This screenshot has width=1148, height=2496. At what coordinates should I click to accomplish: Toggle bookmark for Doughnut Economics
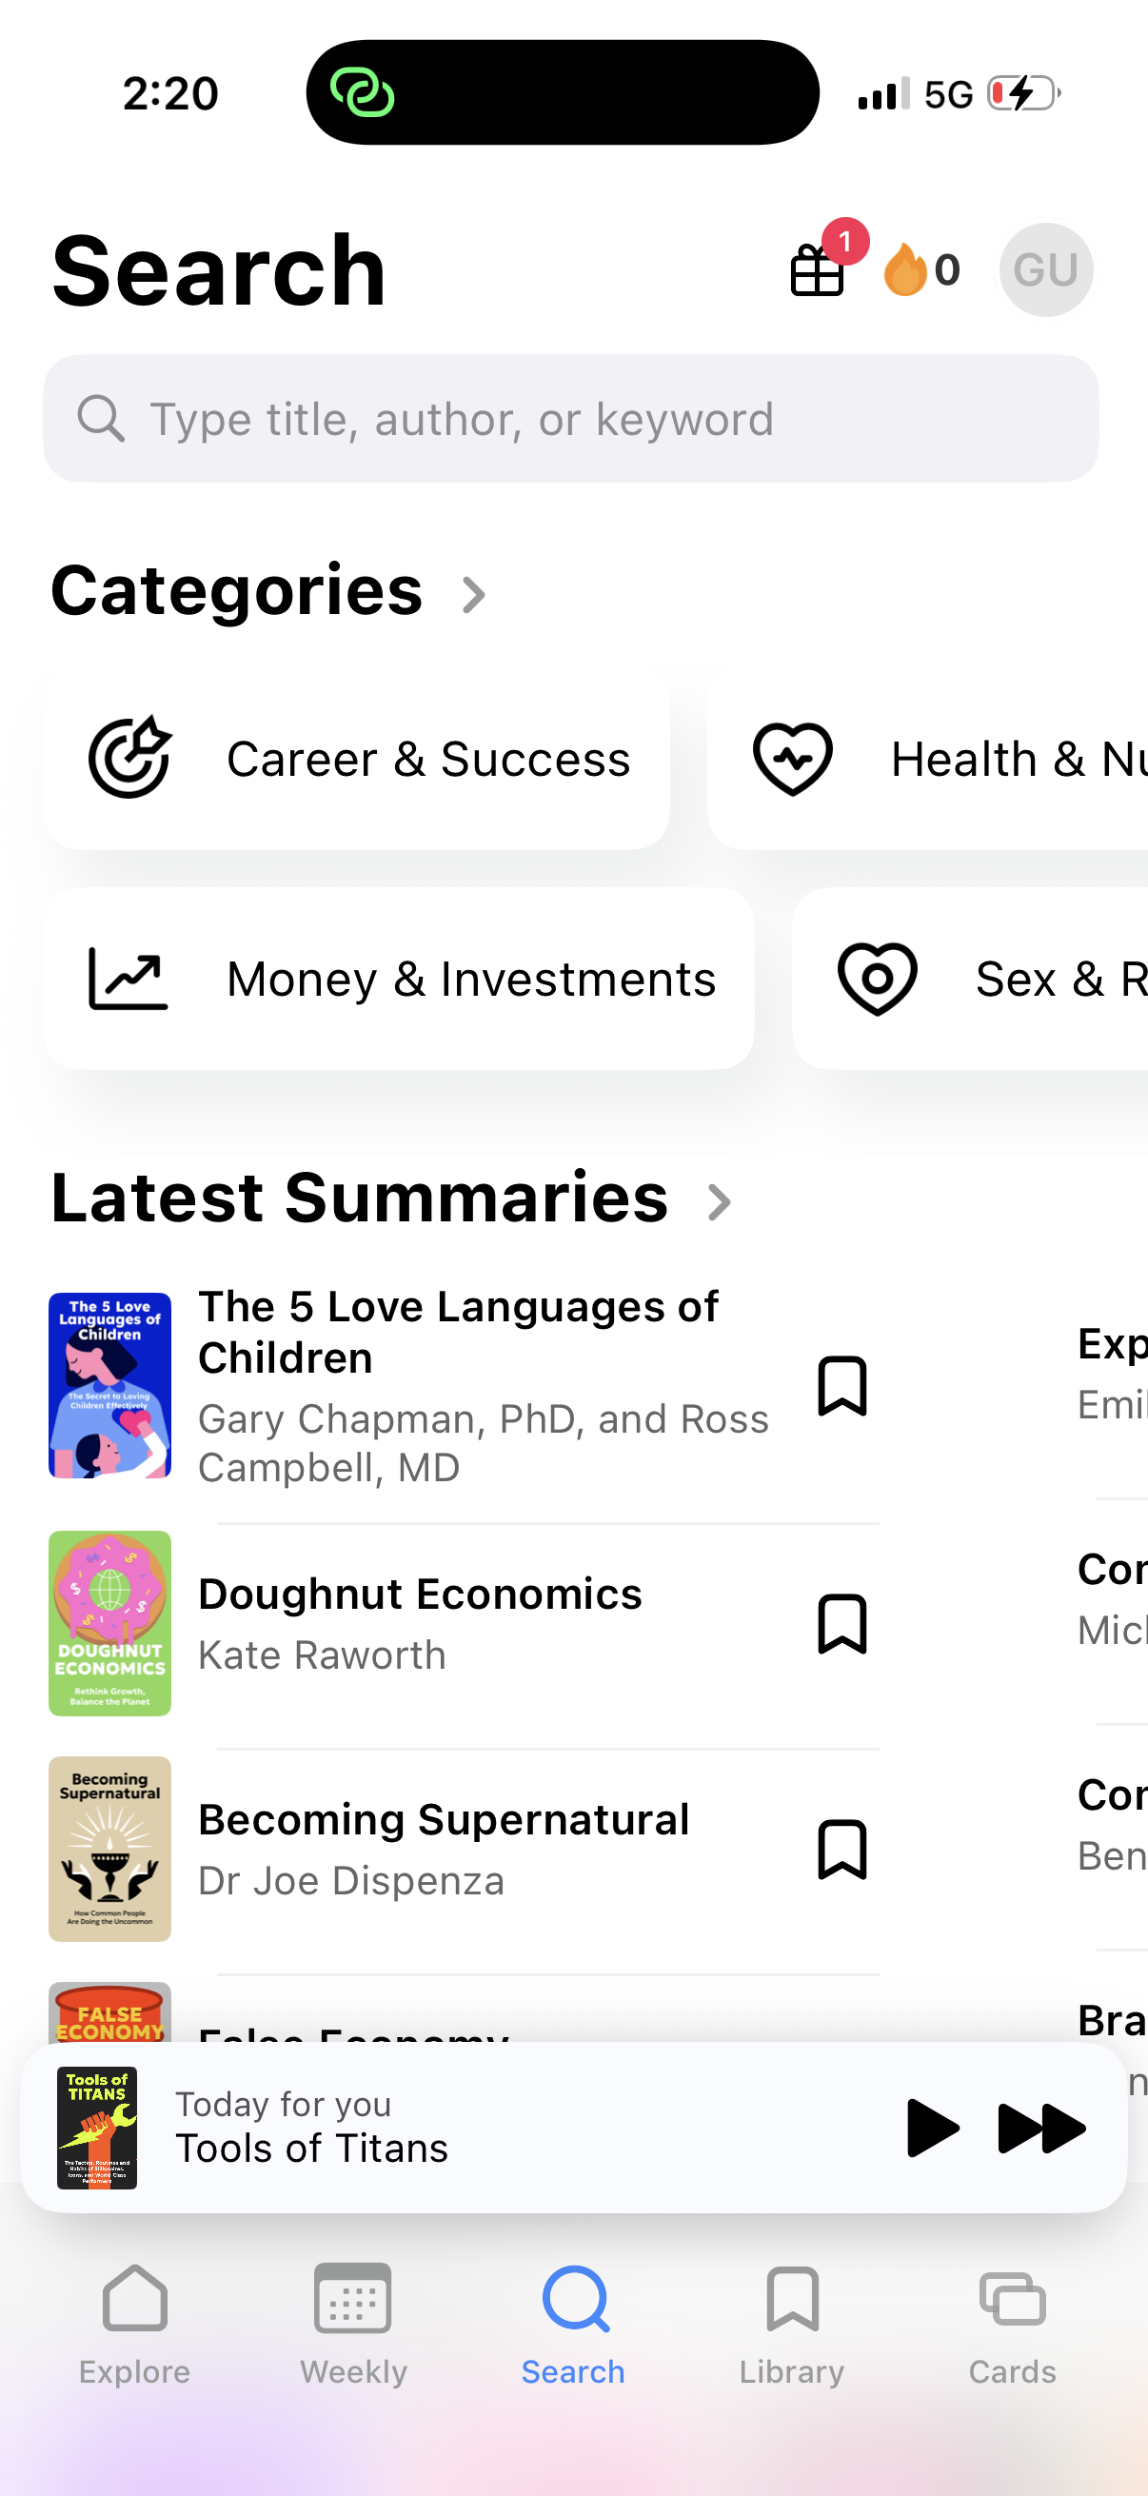pyautogui.click(x=841, y=1623)
